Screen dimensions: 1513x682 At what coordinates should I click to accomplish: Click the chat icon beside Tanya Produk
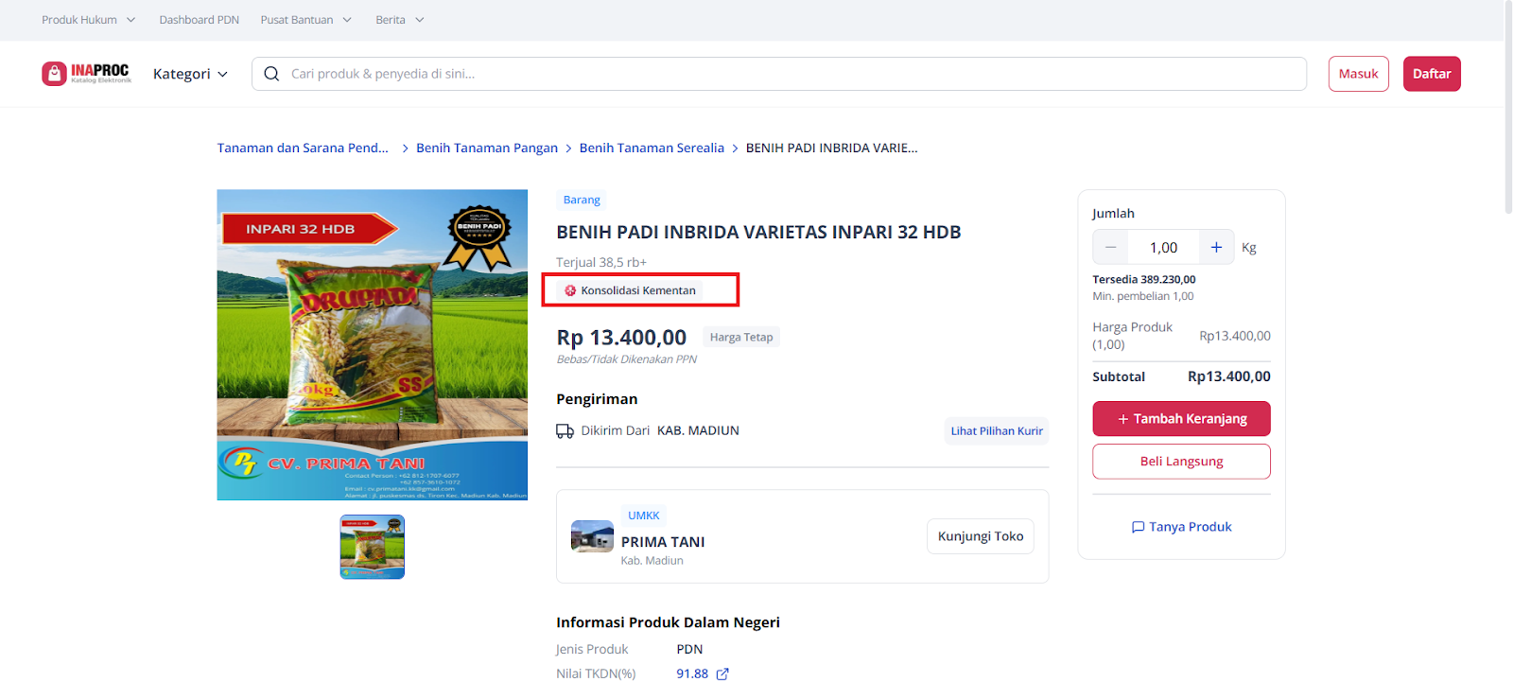tap(1138, 527)
